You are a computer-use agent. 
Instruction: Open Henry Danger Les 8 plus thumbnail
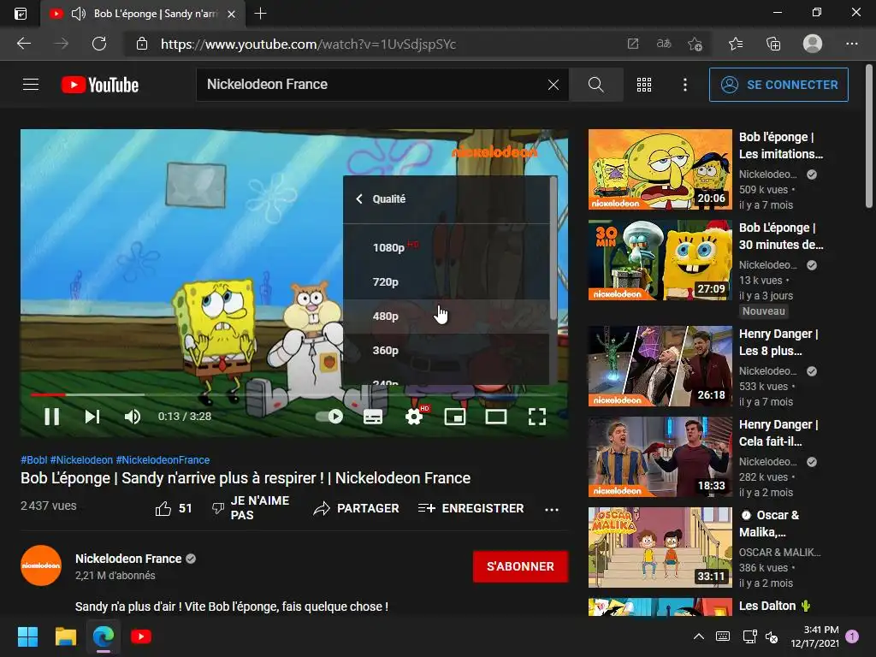pos(660,366)
